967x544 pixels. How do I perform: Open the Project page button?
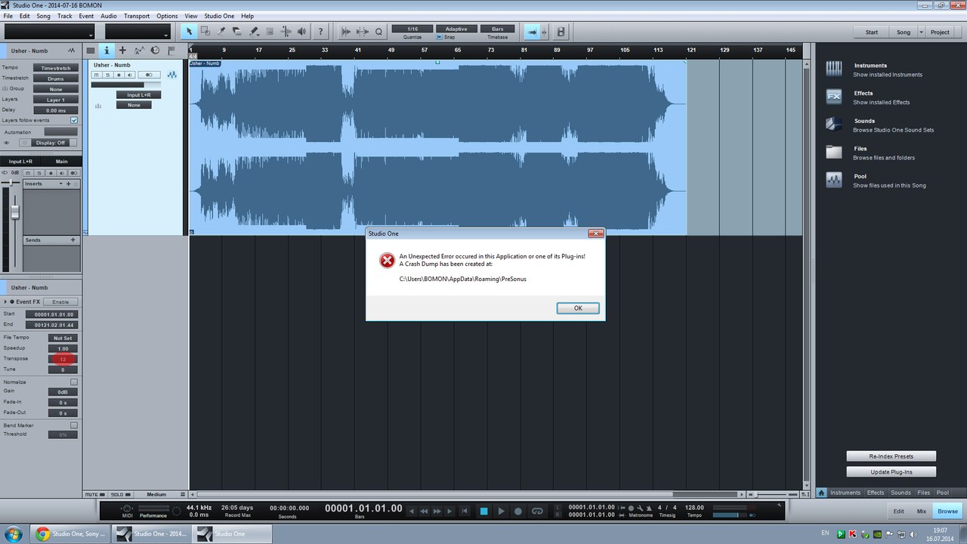[940, 32]
